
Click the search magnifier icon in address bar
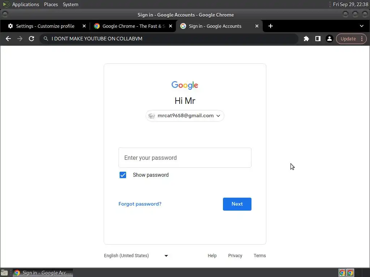[46, 39]
